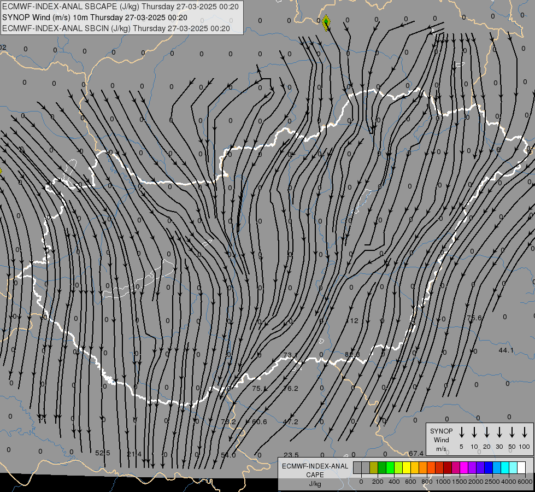Click the 1500 tick label on CAPE scale
Image resolution: width=535 pixels, height=492 pixels.
click(x=460, y=482)
